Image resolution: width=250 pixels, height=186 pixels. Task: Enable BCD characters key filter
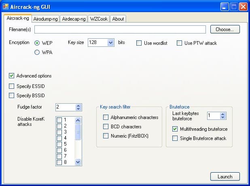click(106, 127)
